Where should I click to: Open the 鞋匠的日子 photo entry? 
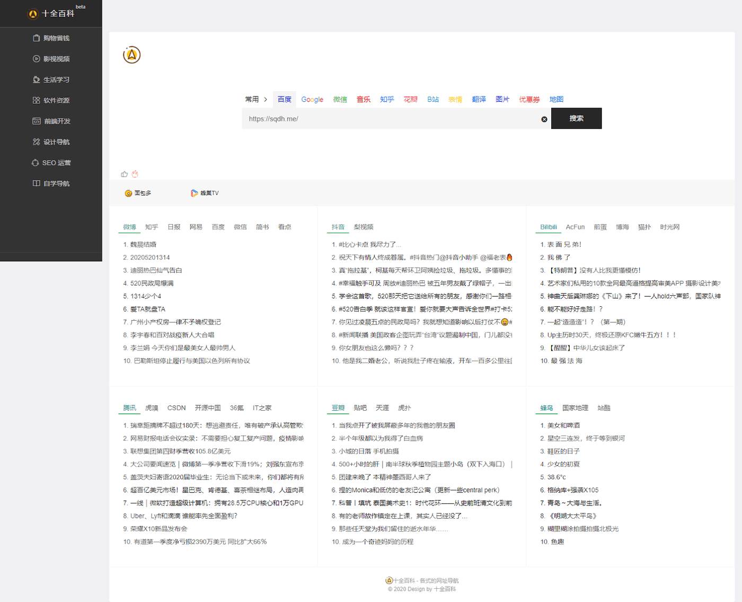coord(563,451)
